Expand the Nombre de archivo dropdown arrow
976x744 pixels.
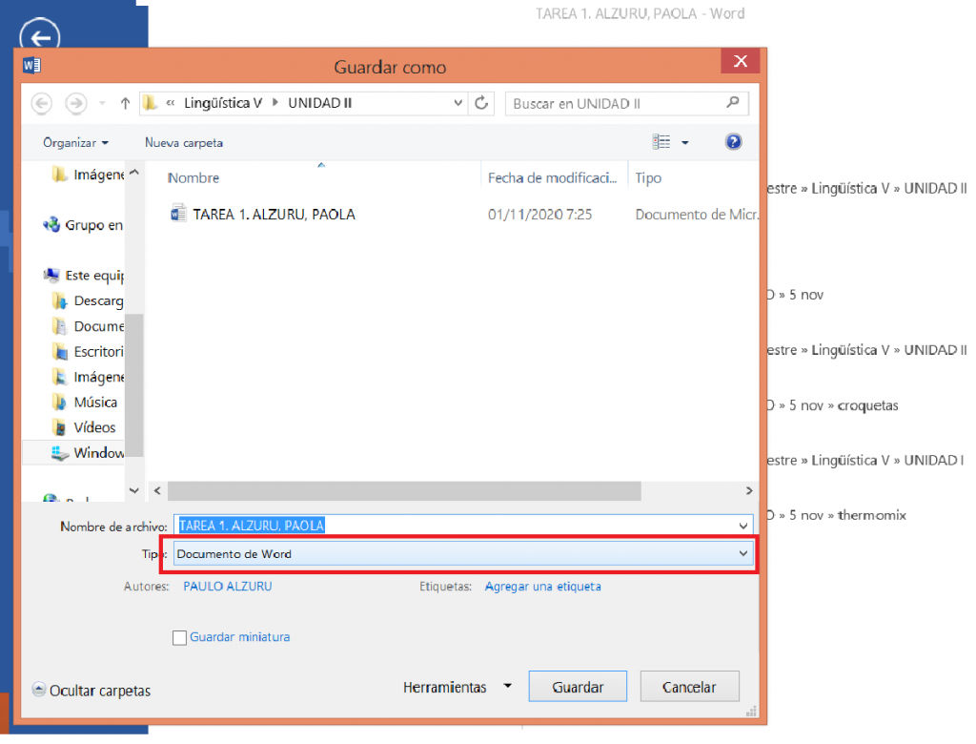[x=742, y=526]
